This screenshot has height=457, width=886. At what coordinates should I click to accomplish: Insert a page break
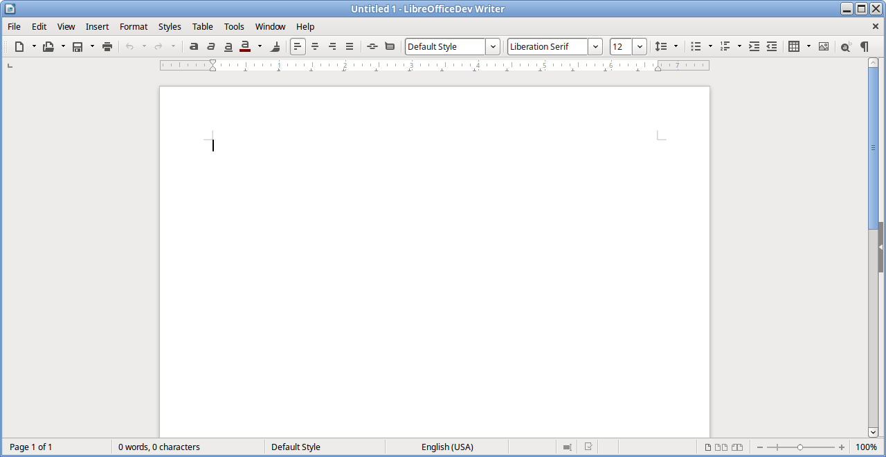(x=372, y=46)
